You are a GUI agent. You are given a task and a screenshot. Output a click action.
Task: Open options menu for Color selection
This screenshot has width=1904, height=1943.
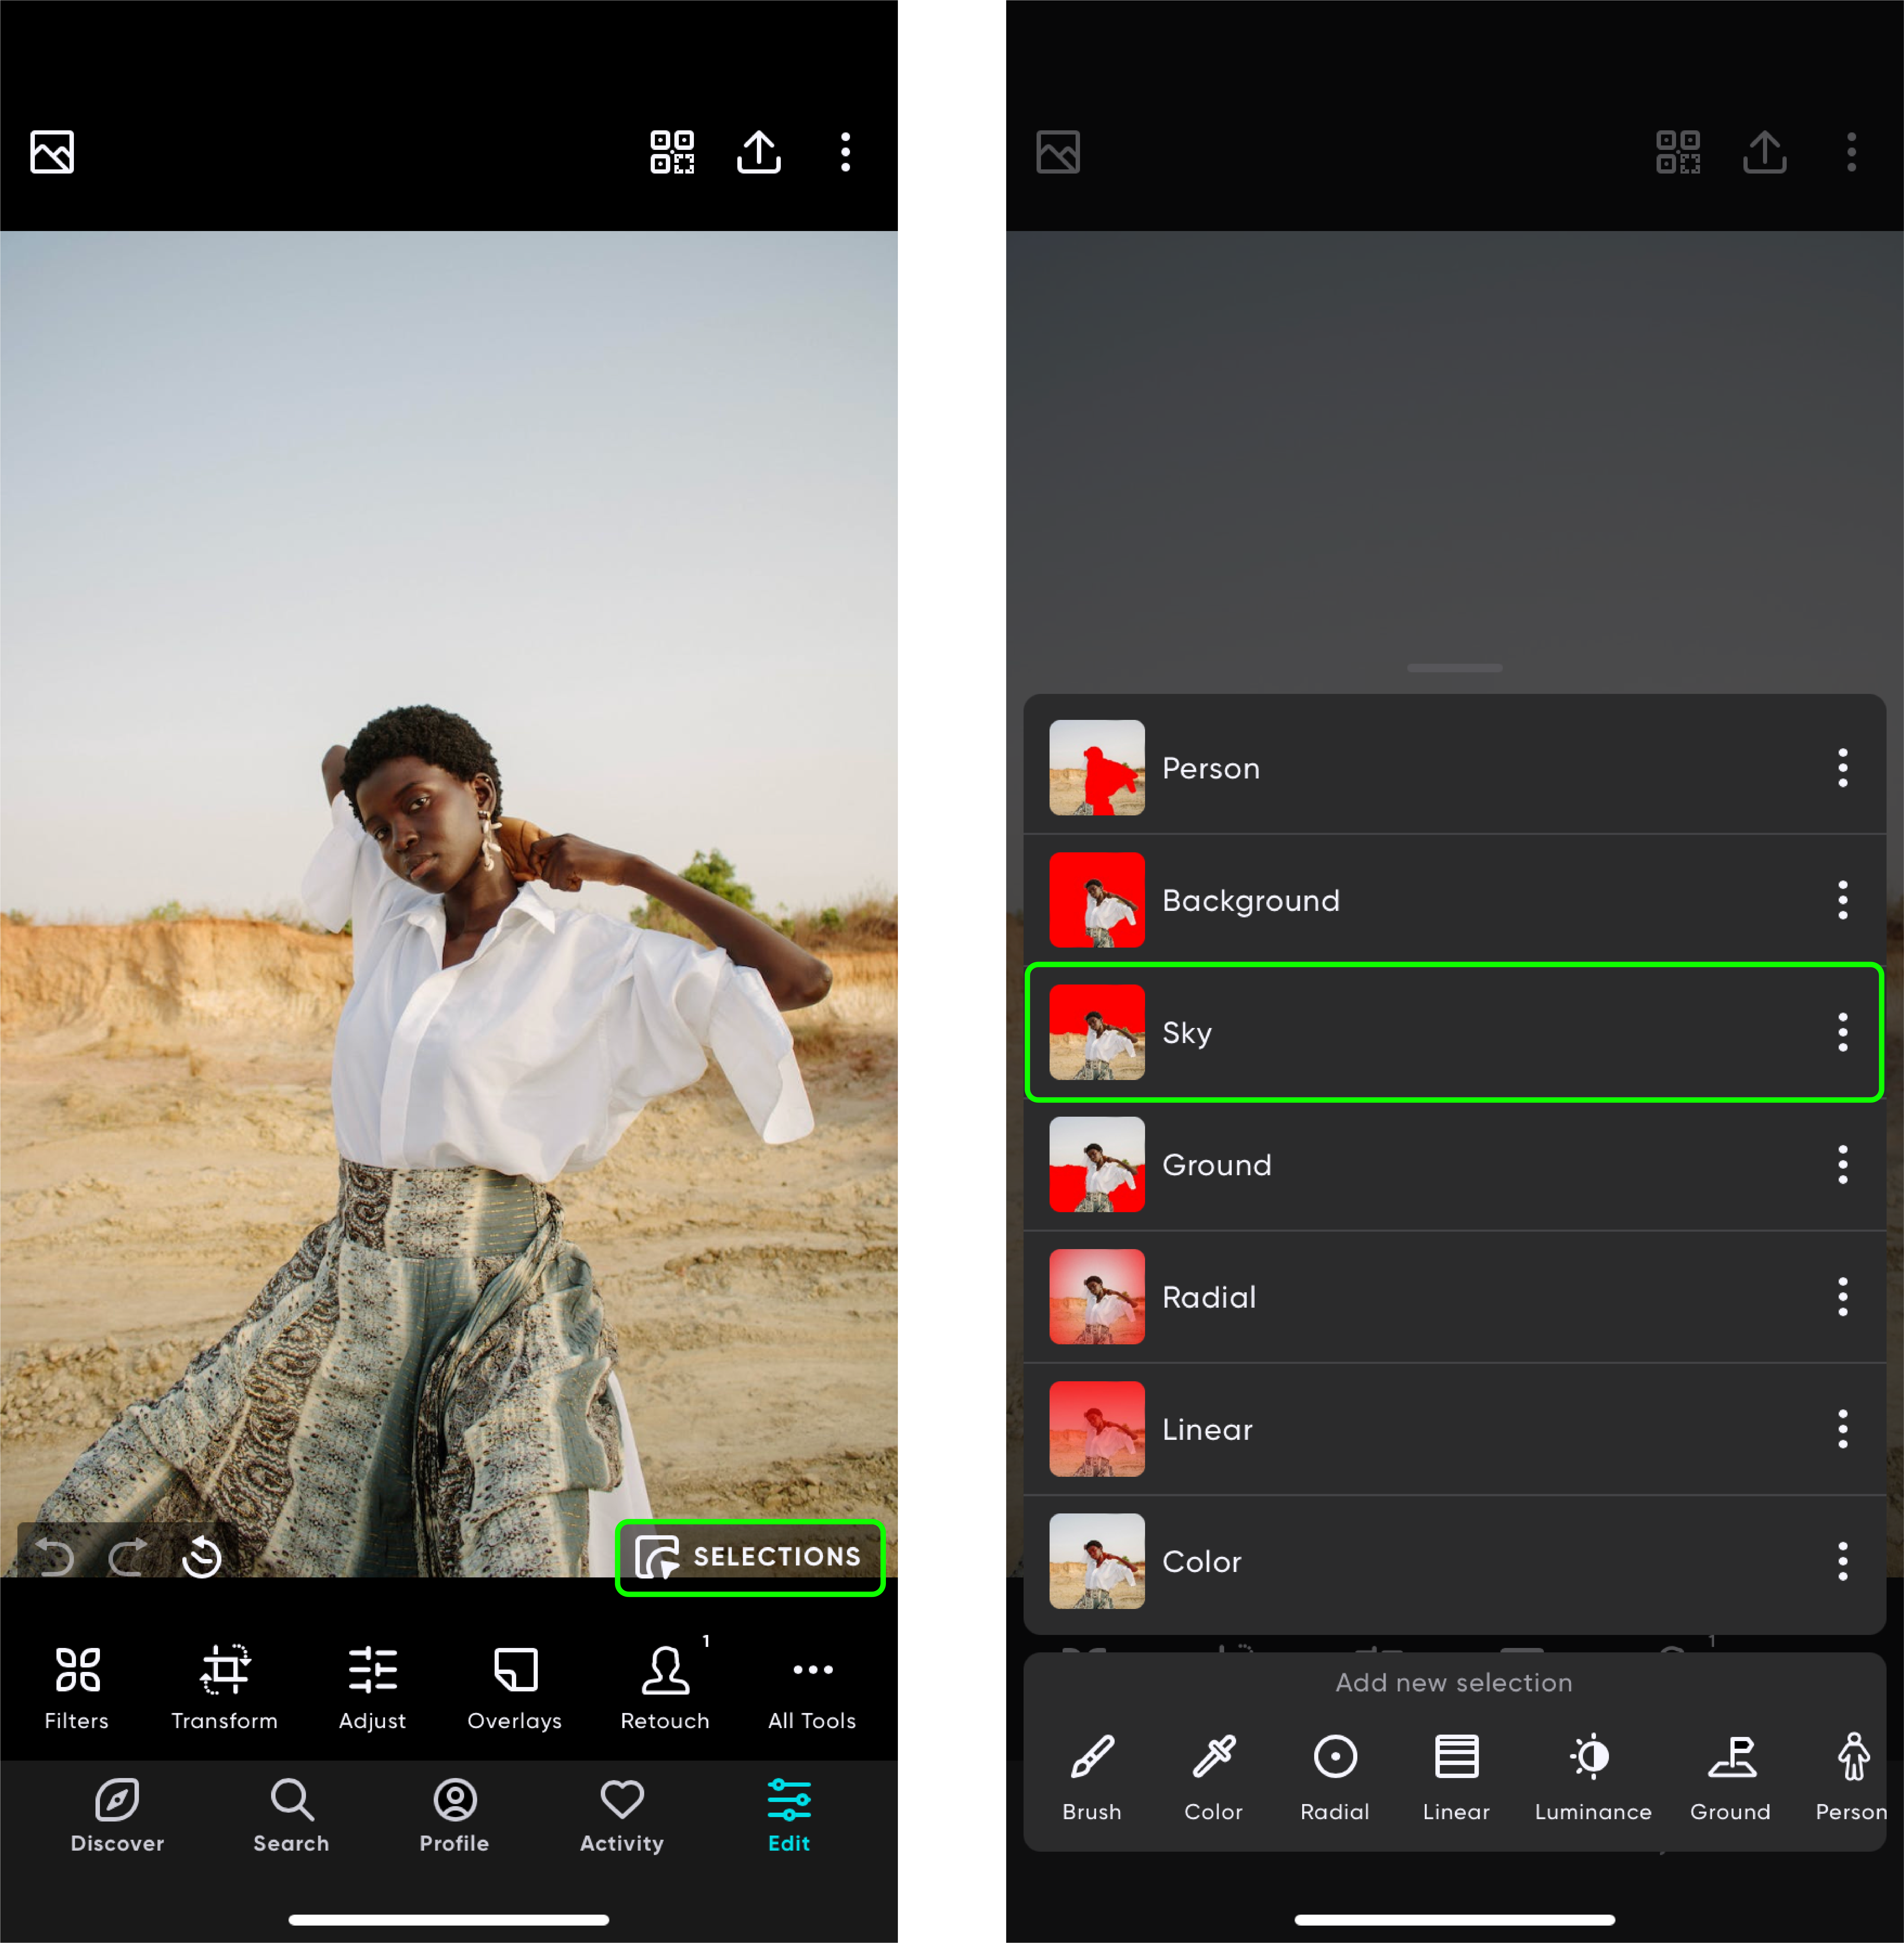[x=1843, y=1561]
